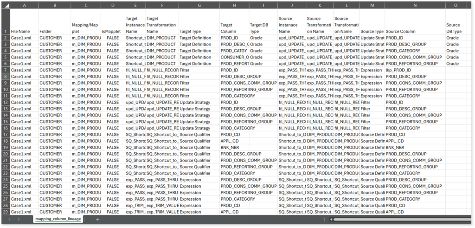
Task: Click the "Target Transformation Name" header cell
Action: point(162,21)
